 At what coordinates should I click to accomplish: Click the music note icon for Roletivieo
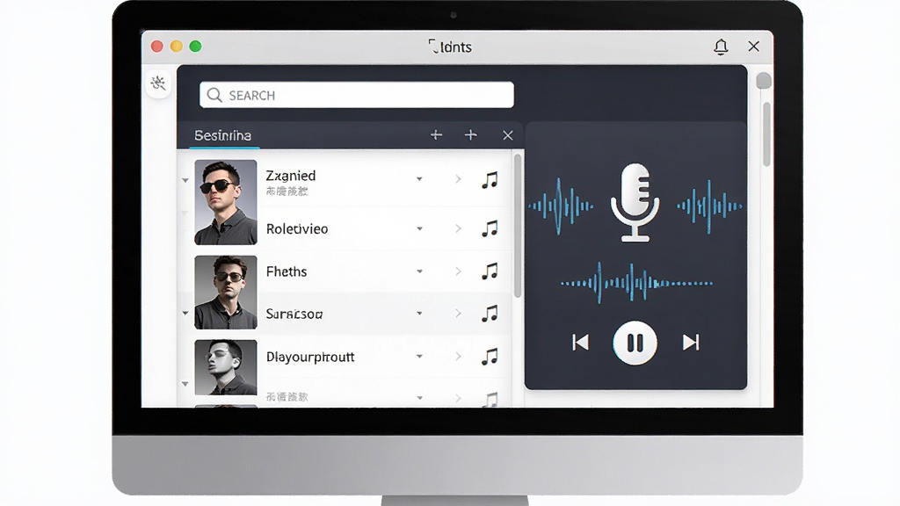pyautogui.click(x=490, y=229)
